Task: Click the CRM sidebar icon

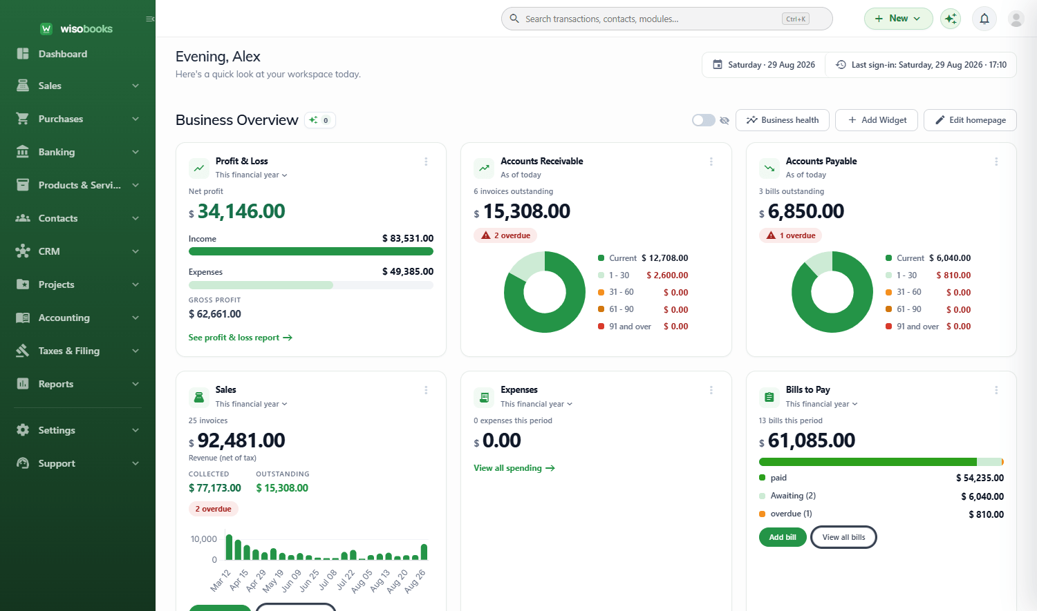Action: pos(23,251)
